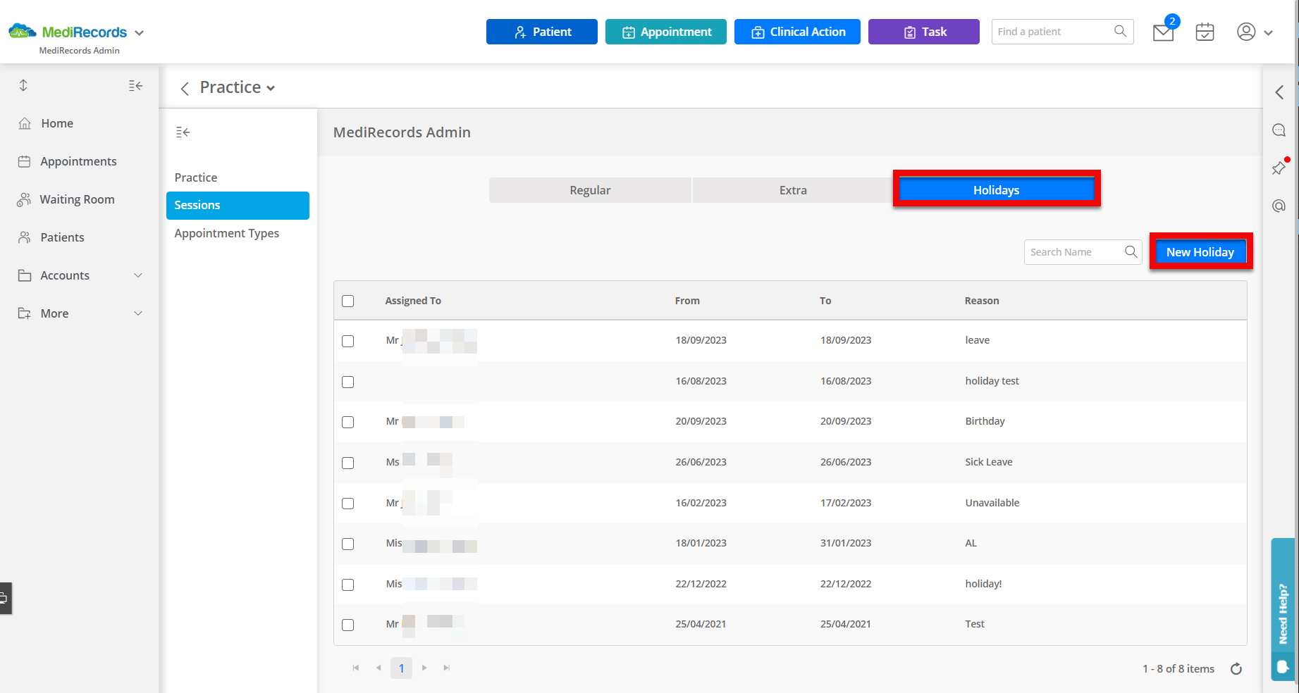Screen dimensions: 1299x693
Task: Click the New Holiday button
Action: click(x=1200, y=252)
